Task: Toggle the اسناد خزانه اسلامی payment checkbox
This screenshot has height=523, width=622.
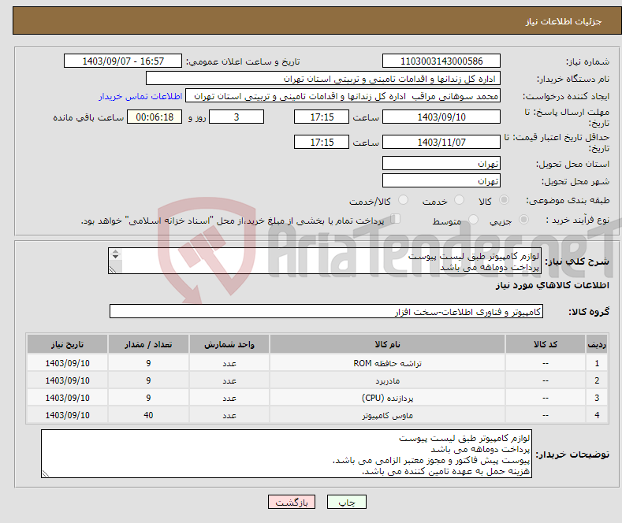Action: coord(395,219)
